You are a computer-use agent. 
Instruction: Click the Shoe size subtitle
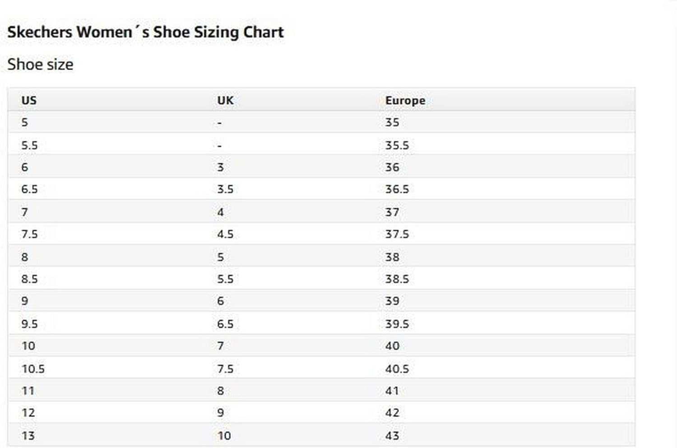point(40,64)
